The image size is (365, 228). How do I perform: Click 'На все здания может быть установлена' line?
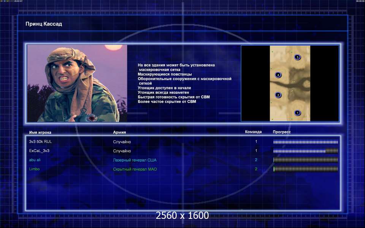pos(176,65)
